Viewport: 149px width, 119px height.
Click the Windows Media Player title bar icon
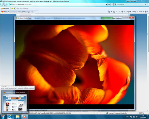click(16, 18)
